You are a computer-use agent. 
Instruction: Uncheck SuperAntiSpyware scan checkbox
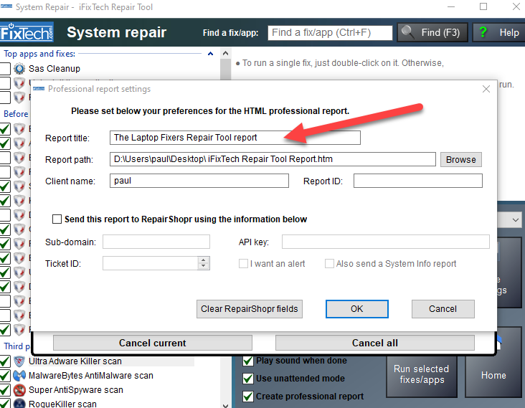pyautogui.click(x=5, y=390)
